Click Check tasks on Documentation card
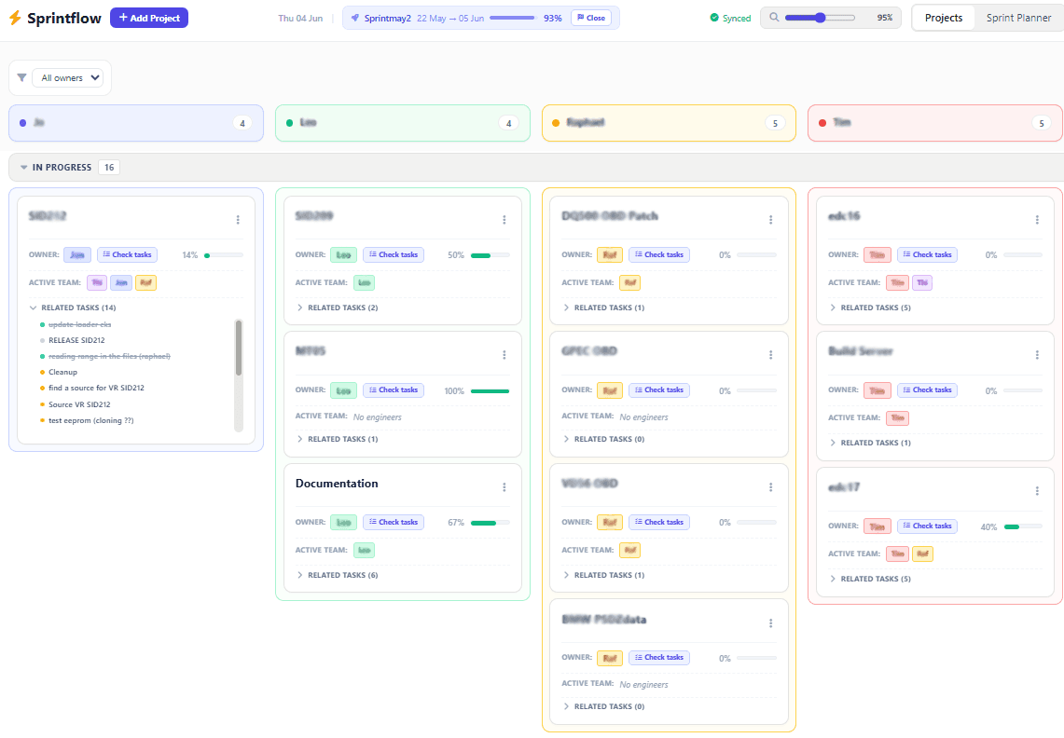The height and width of the screenshot is (738, 1064). (394, 523)
